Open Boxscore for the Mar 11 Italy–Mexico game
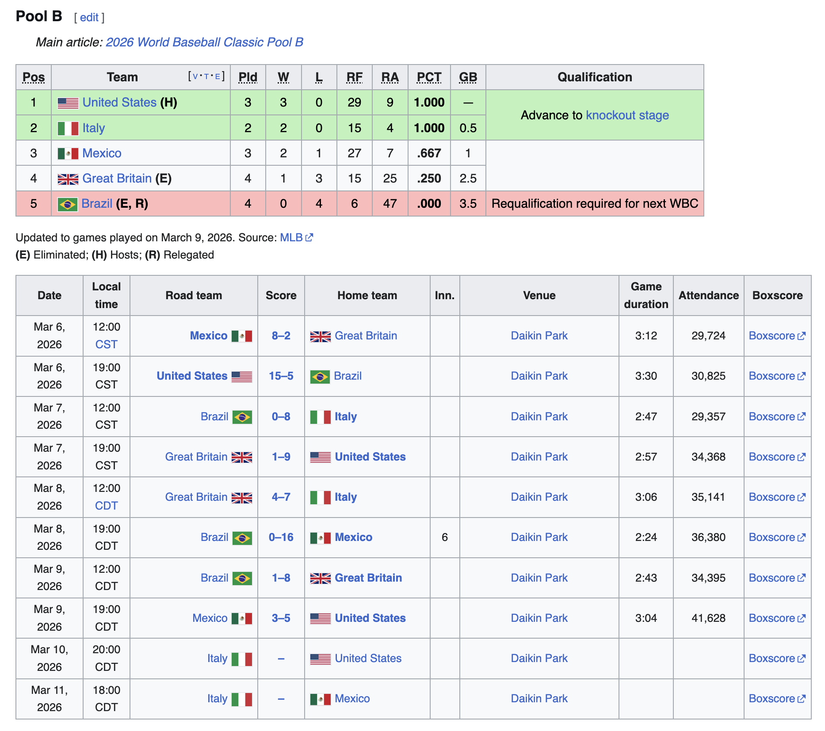 tap(777, 698)
